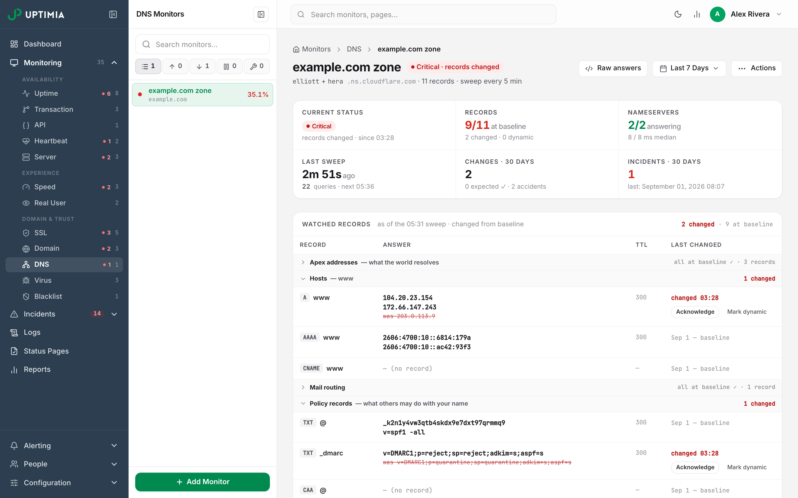Focus the DNS Monitors panel search box
The width and height of the screenshot is (798, 498).
[x=203, y=45]
